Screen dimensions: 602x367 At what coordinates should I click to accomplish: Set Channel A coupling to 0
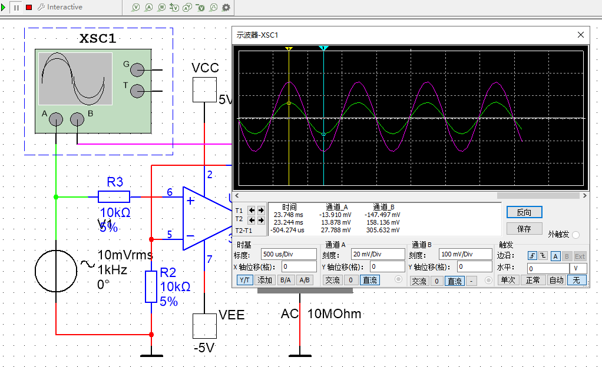350,281
